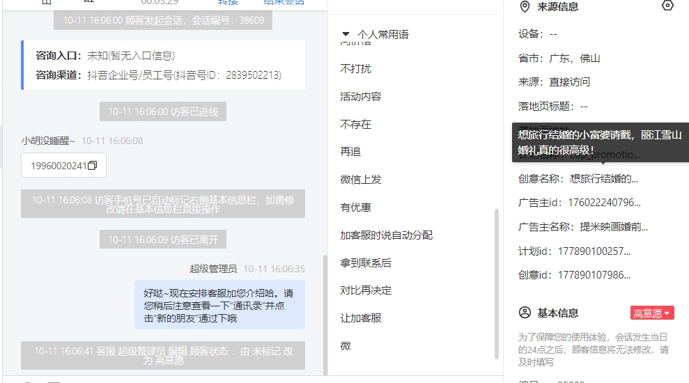The image size is (689, 383).
Task: Select the 不存在 quick phrase
Action: [355, 124]
